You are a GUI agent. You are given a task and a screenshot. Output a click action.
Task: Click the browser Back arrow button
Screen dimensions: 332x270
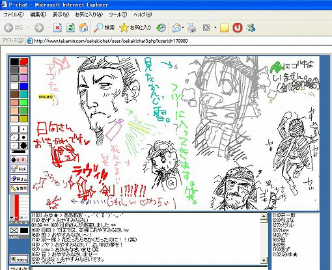point(8,28)
